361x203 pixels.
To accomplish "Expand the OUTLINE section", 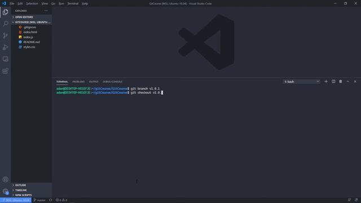I will pos(32,185).
